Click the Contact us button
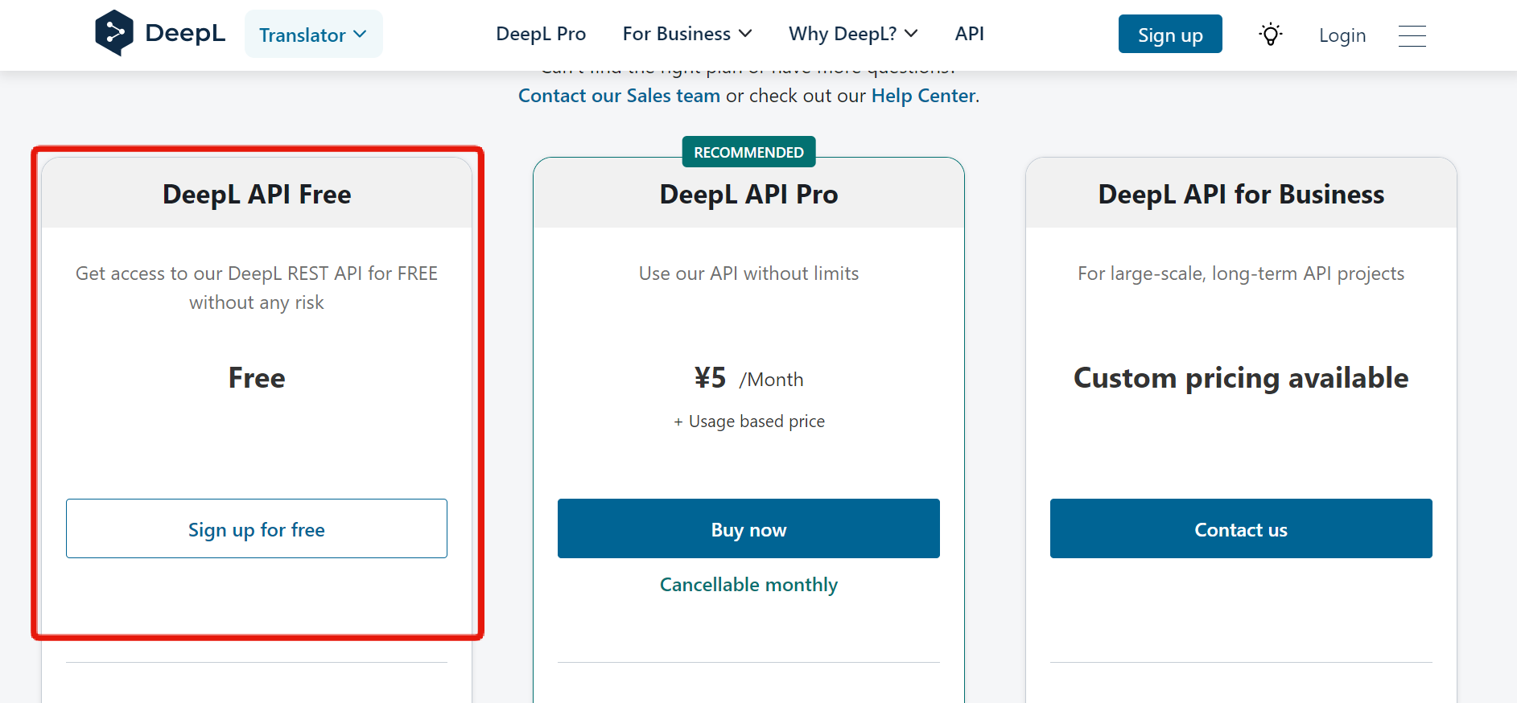This screenshot has height=703, width=1517. tap(1240, 529)
